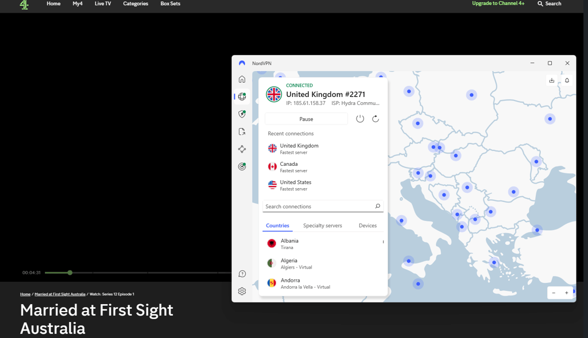This screenshot has height=338, width=588.
Task: Open Meshnet nodes icon in NordVPN sidebar
Action: coord(242,149)
